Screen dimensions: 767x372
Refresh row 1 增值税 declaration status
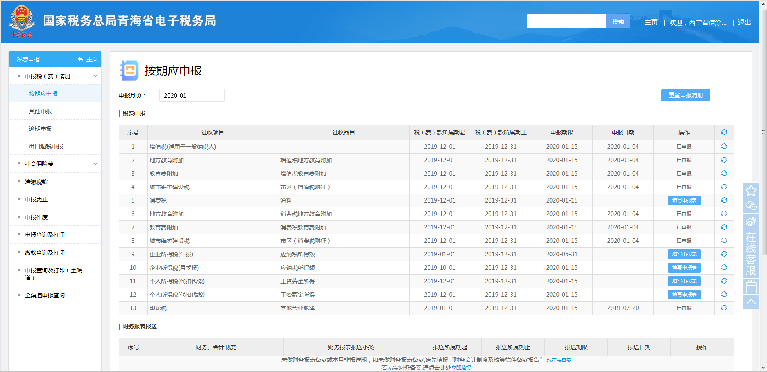(x=724, y=146)
